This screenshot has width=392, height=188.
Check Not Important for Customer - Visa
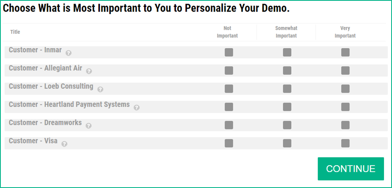pos(229,143)
